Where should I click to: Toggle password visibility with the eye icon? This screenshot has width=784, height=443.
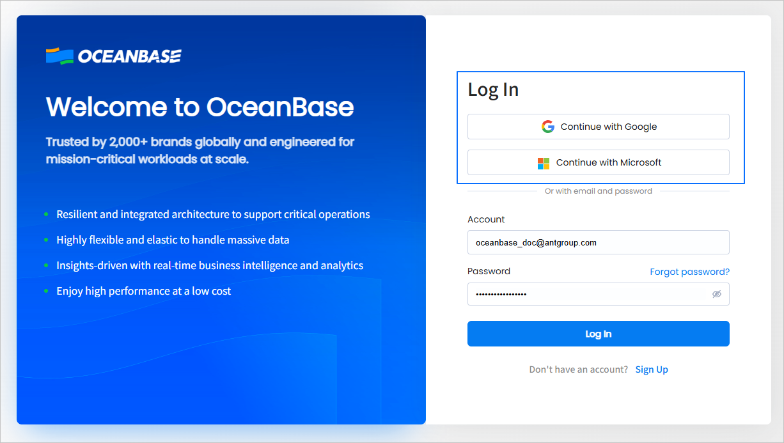(x=716, y=294)
